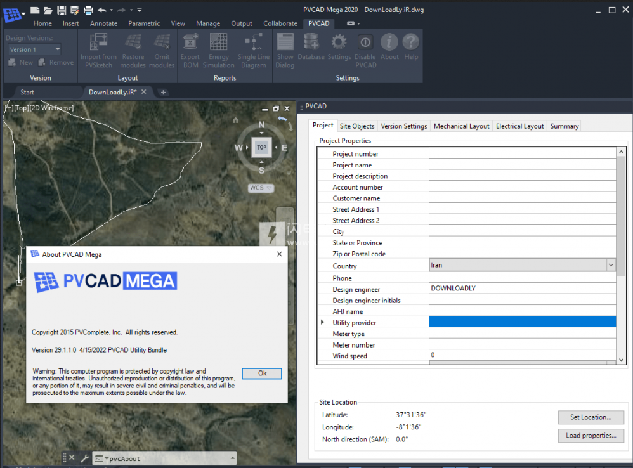
Task: Open the Collaborate ribbon tab
Action: pos(280,23)
